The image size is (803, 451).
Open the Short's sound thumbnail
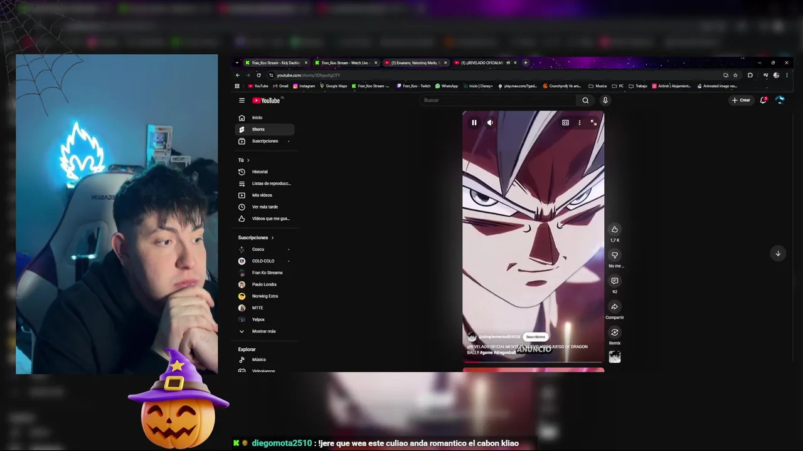coord(615,356)
